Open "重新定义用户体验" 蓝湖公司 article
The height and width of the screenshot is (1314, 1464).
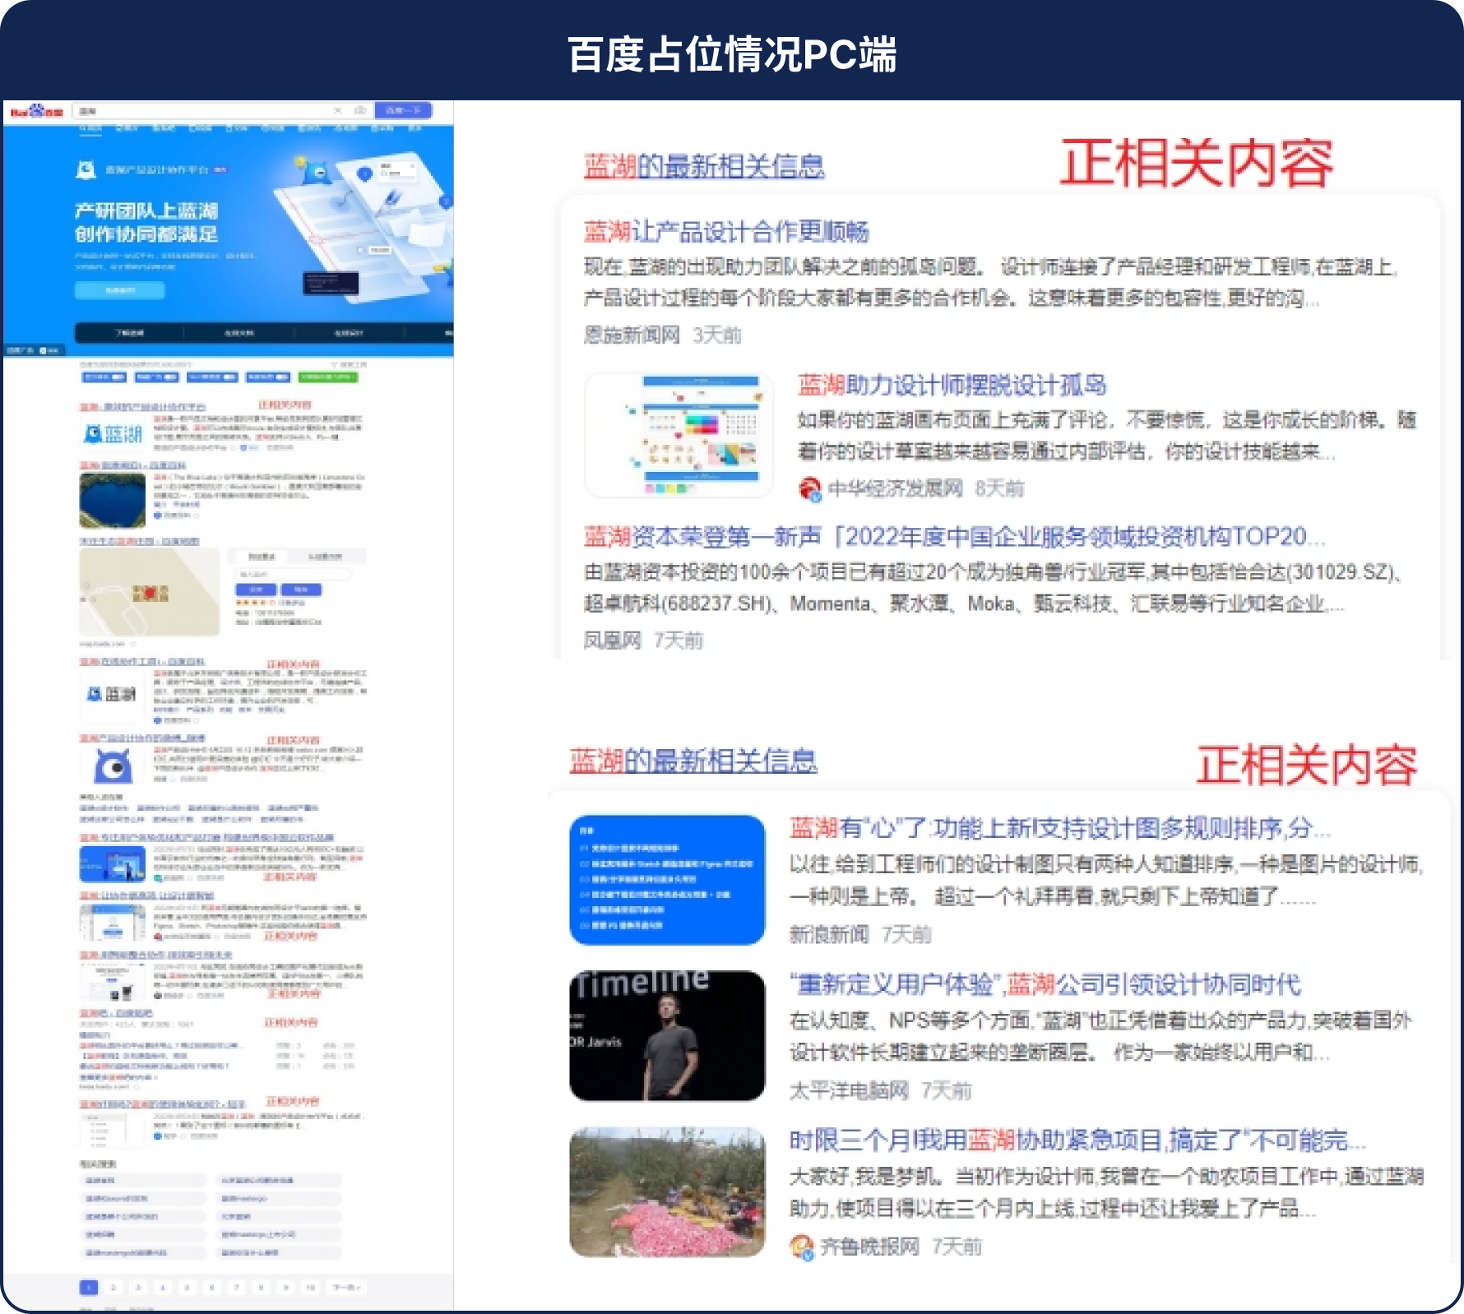(x=1045, y=984)
